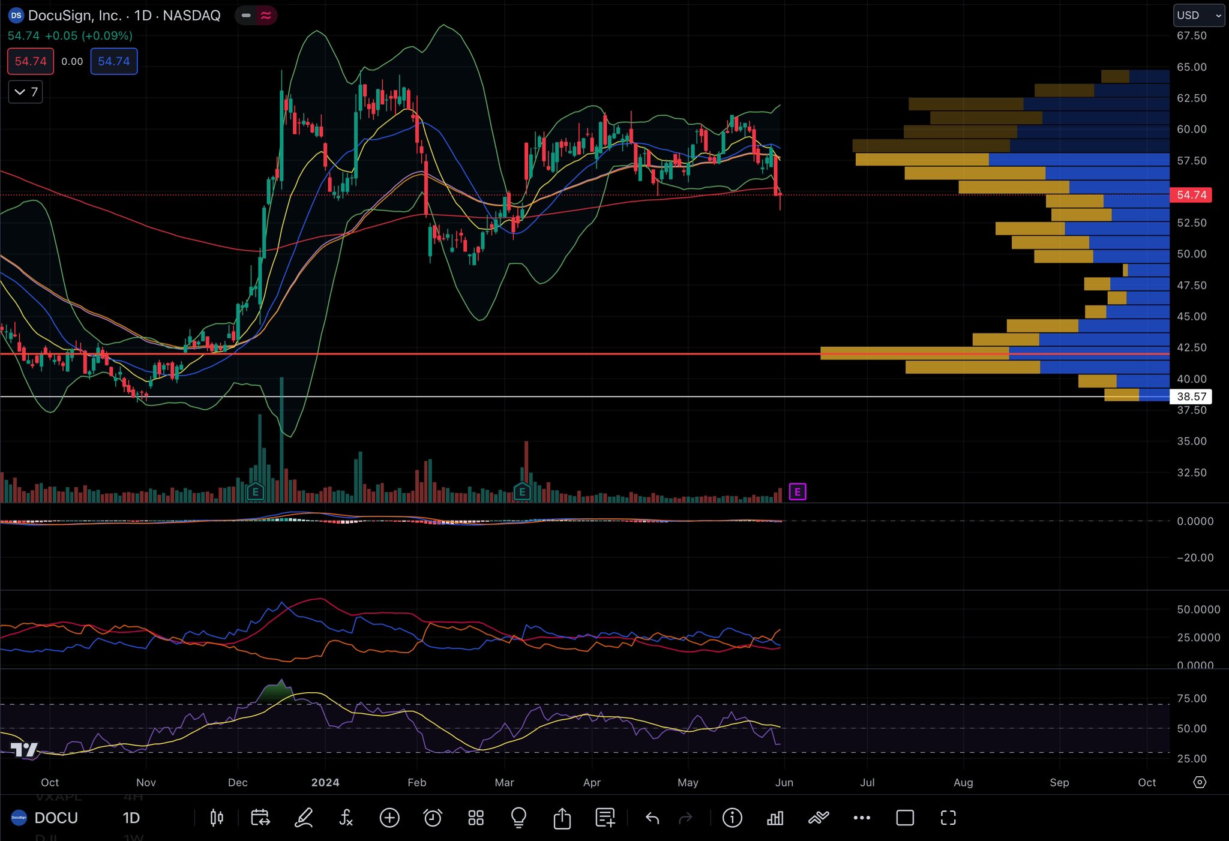1229x841 pixels.
Task: Expand the collapsed indicators list showing 7
Action: point(26,92)
